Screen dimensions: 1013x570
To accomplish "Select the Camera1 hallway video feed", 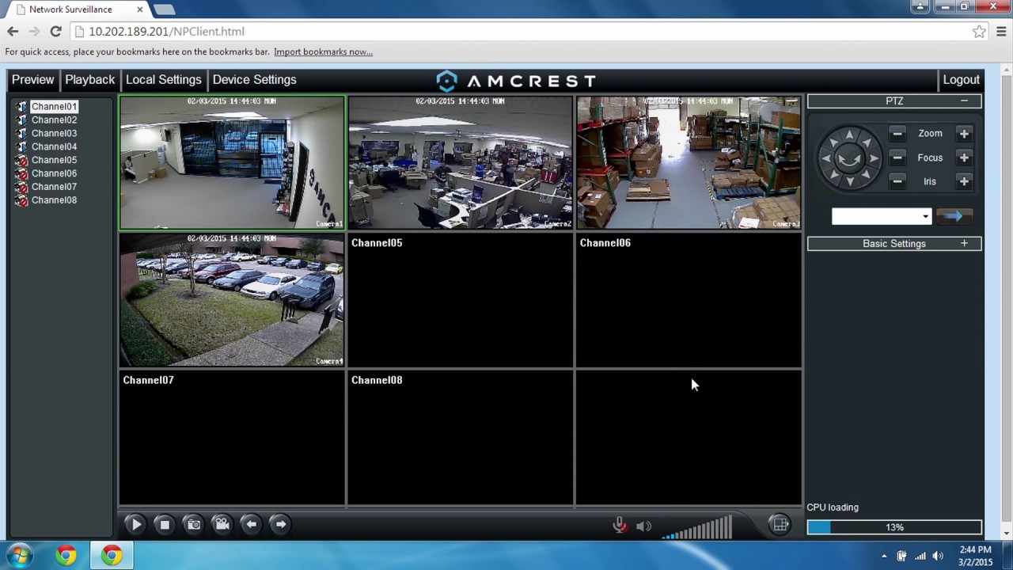I will (232, 162).
